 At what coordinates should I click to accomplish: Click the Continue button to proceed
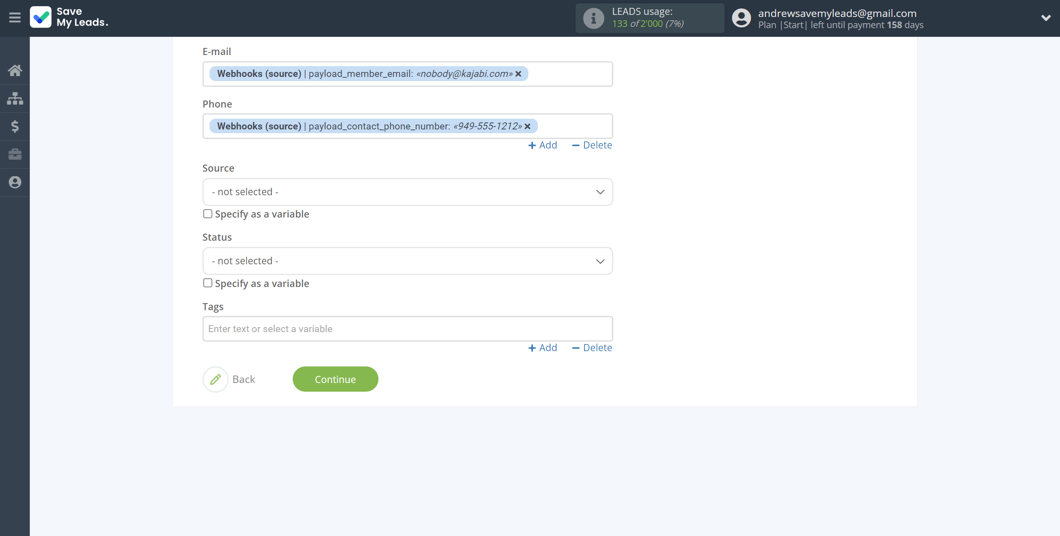coord(335,379)
